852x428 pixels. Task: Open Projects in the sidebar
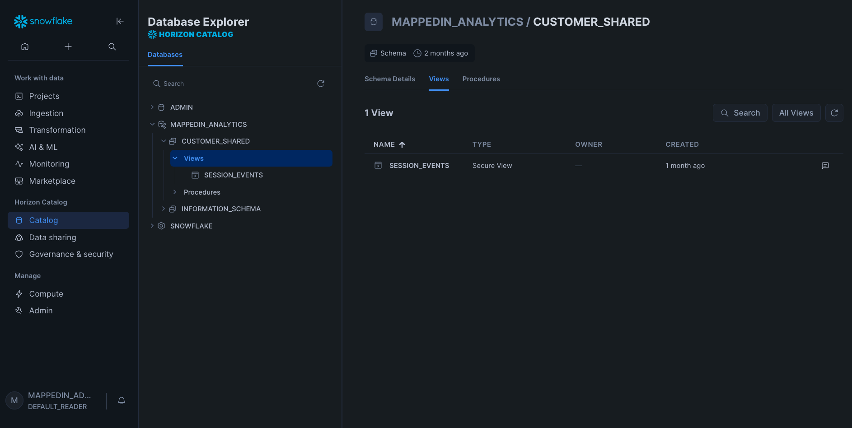[68, 96]
